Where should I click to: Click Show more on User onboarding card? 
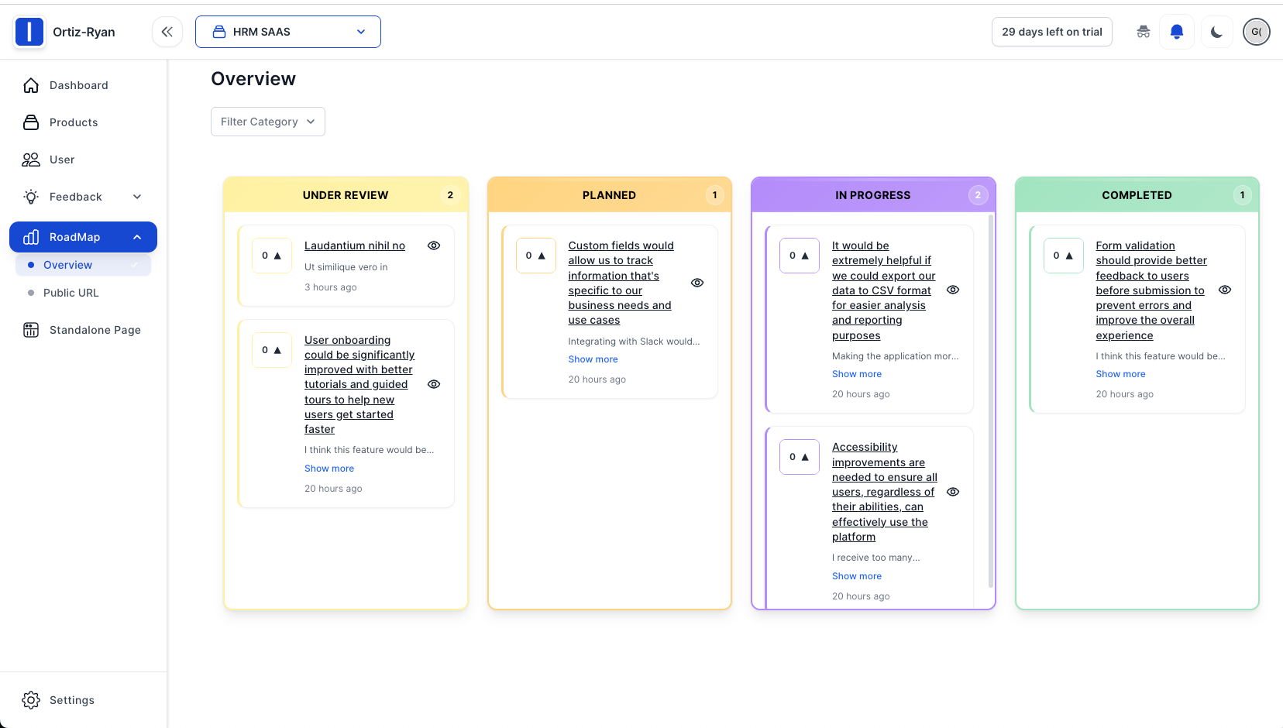coord(329,469)
